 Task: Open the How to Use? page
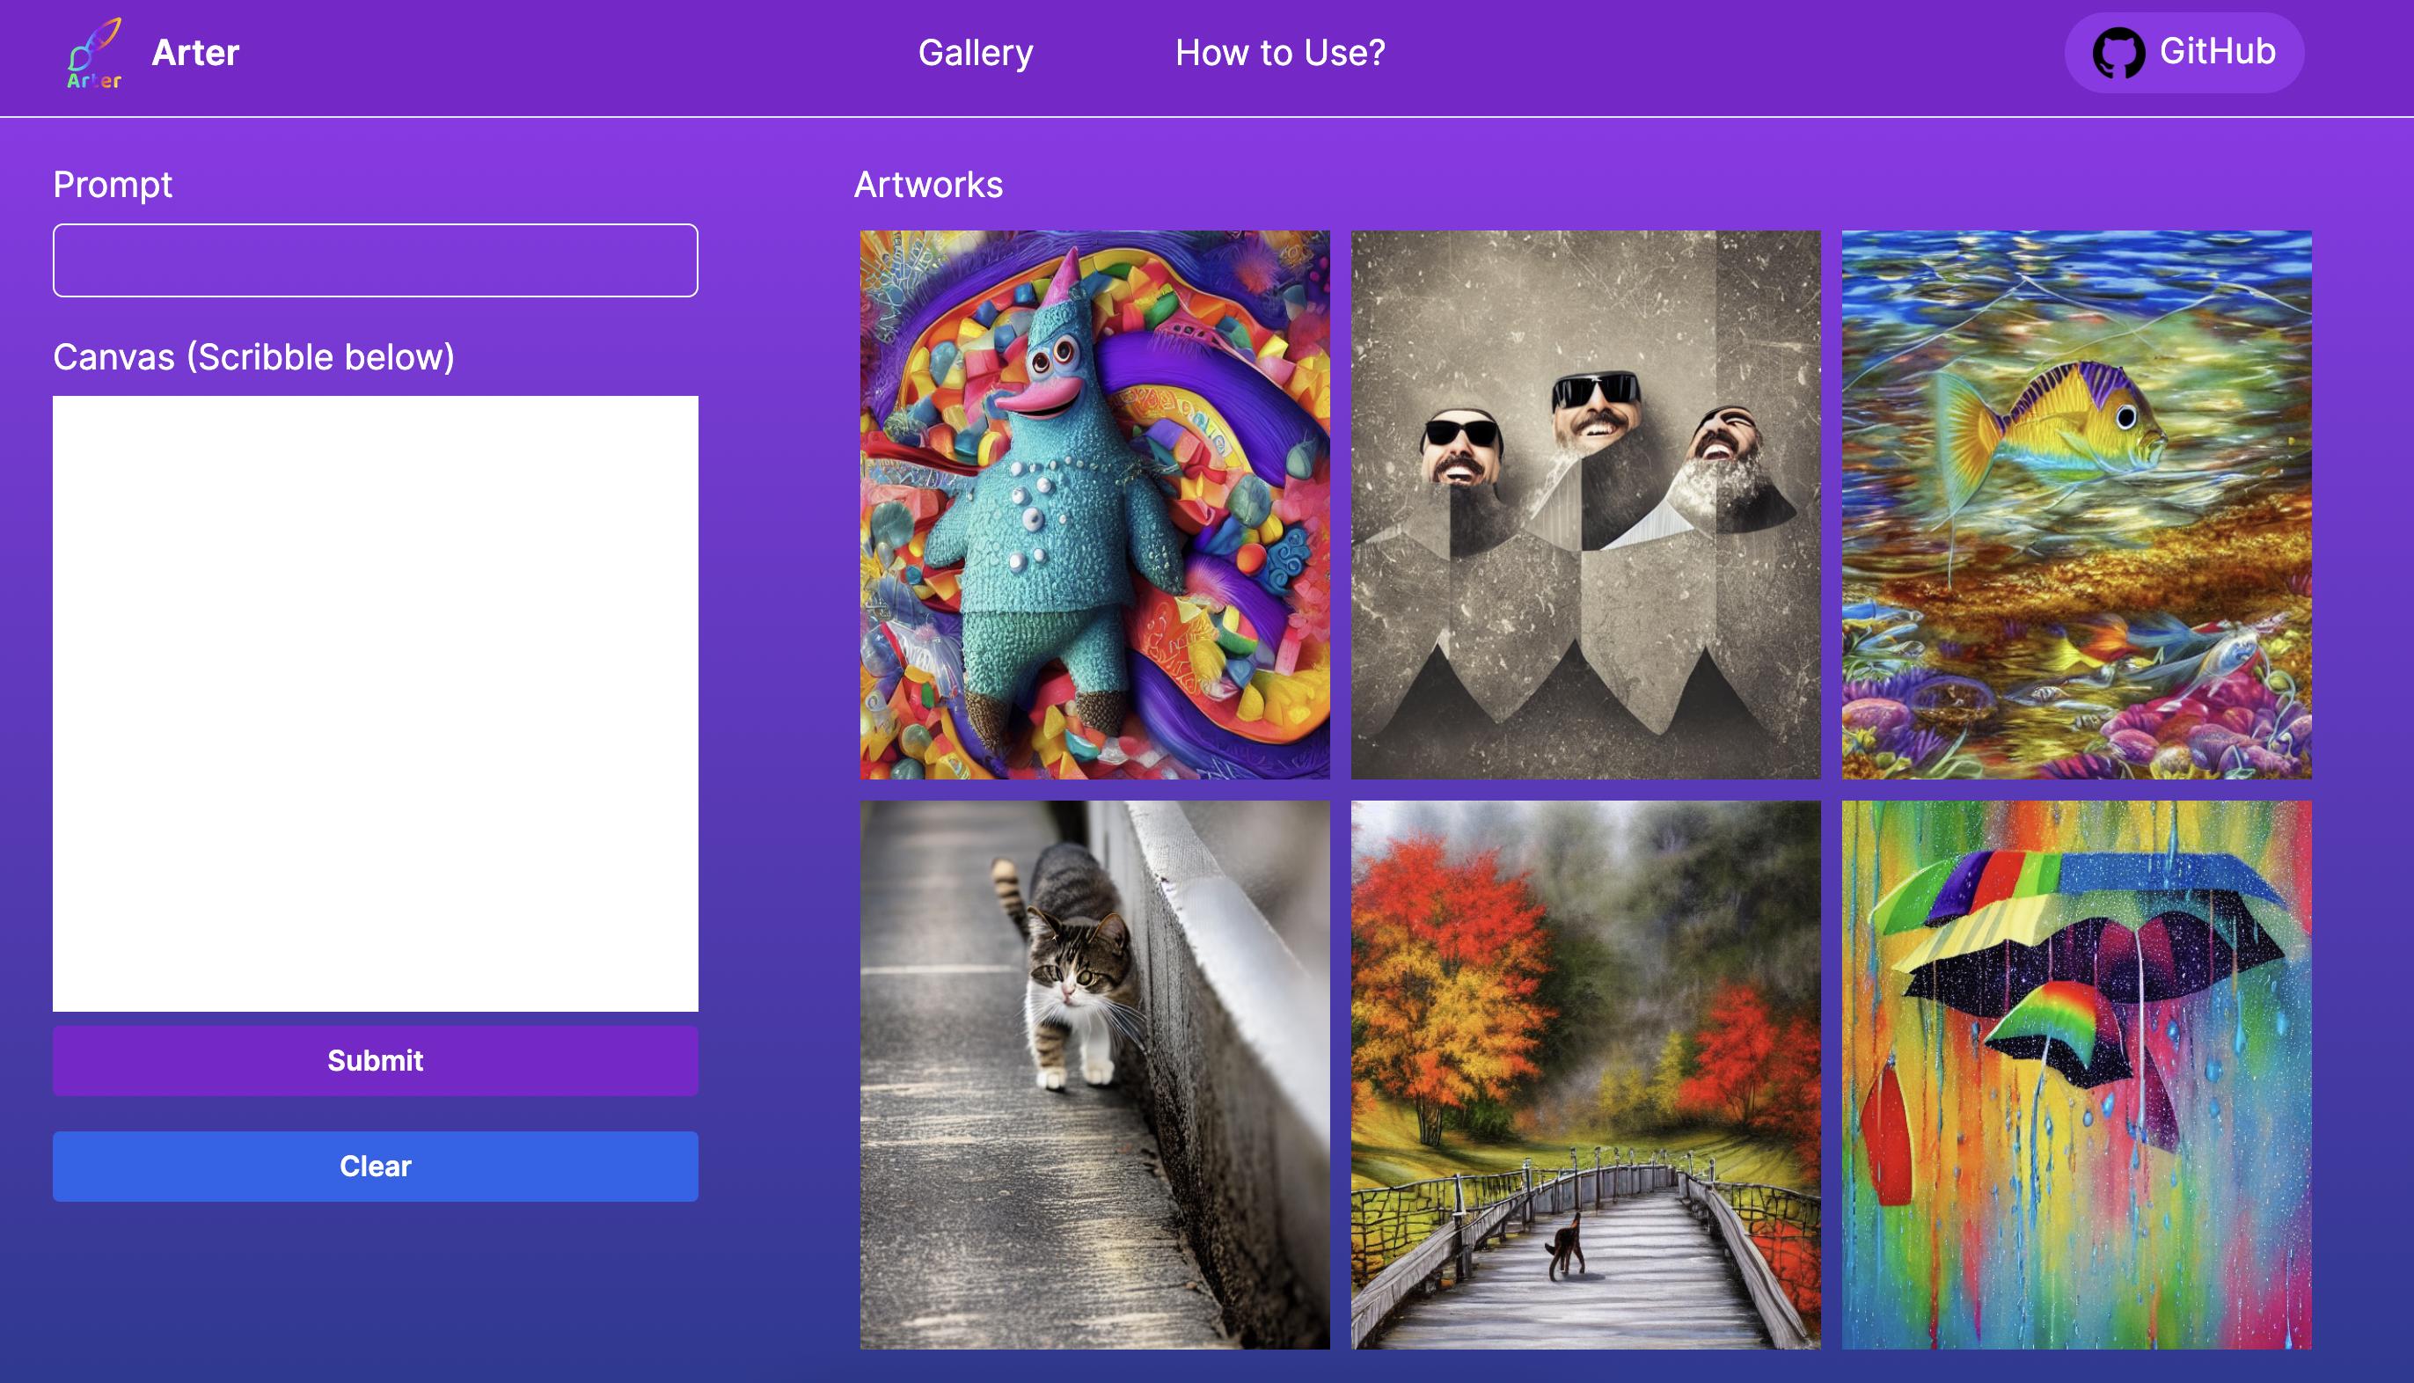coord(1279,53)
